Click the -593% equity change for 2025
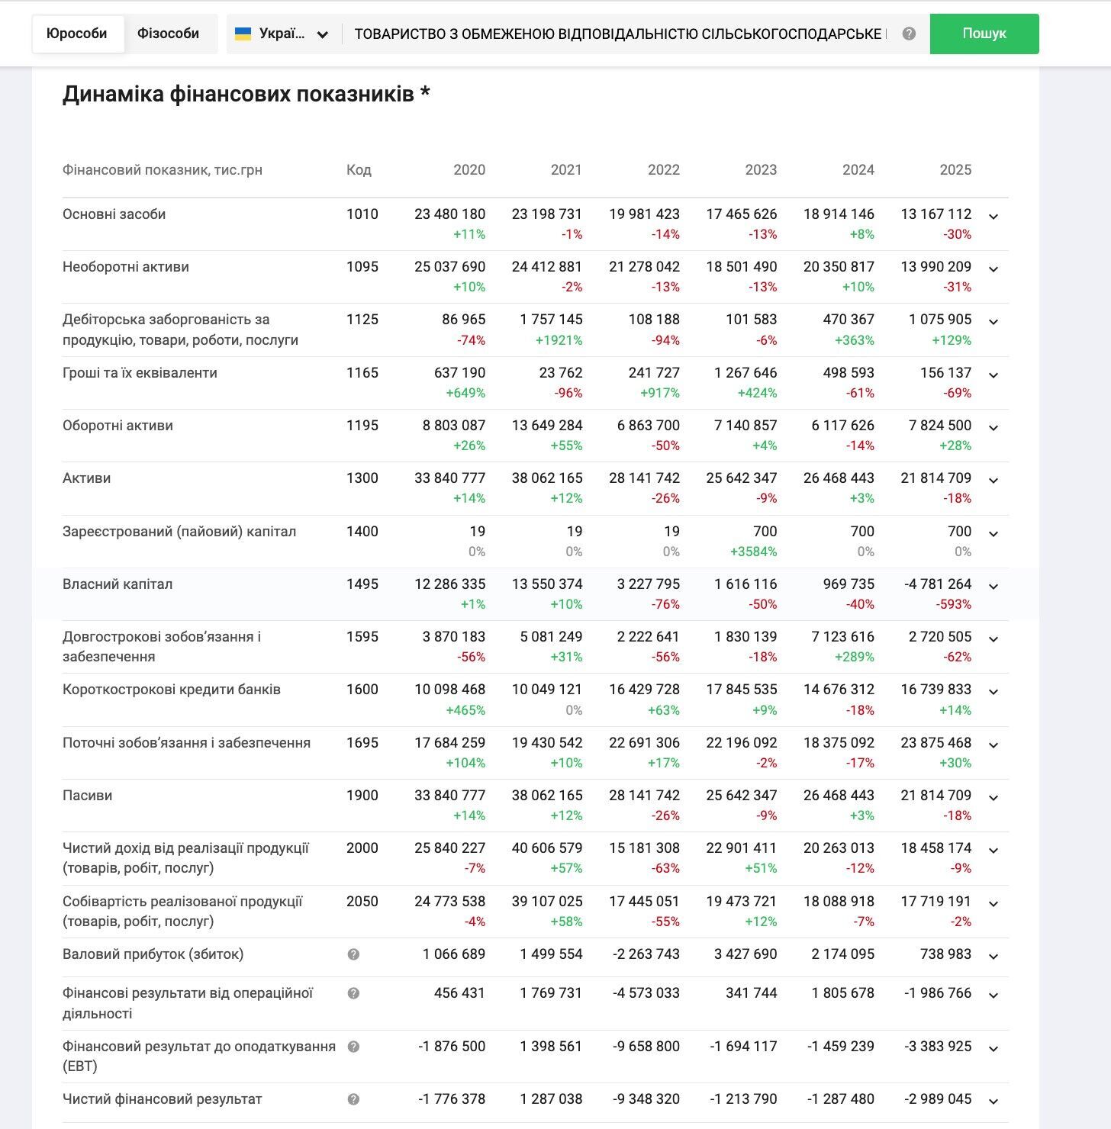Viewport: 1111px width, 1129px height. [x=955, y=604]
